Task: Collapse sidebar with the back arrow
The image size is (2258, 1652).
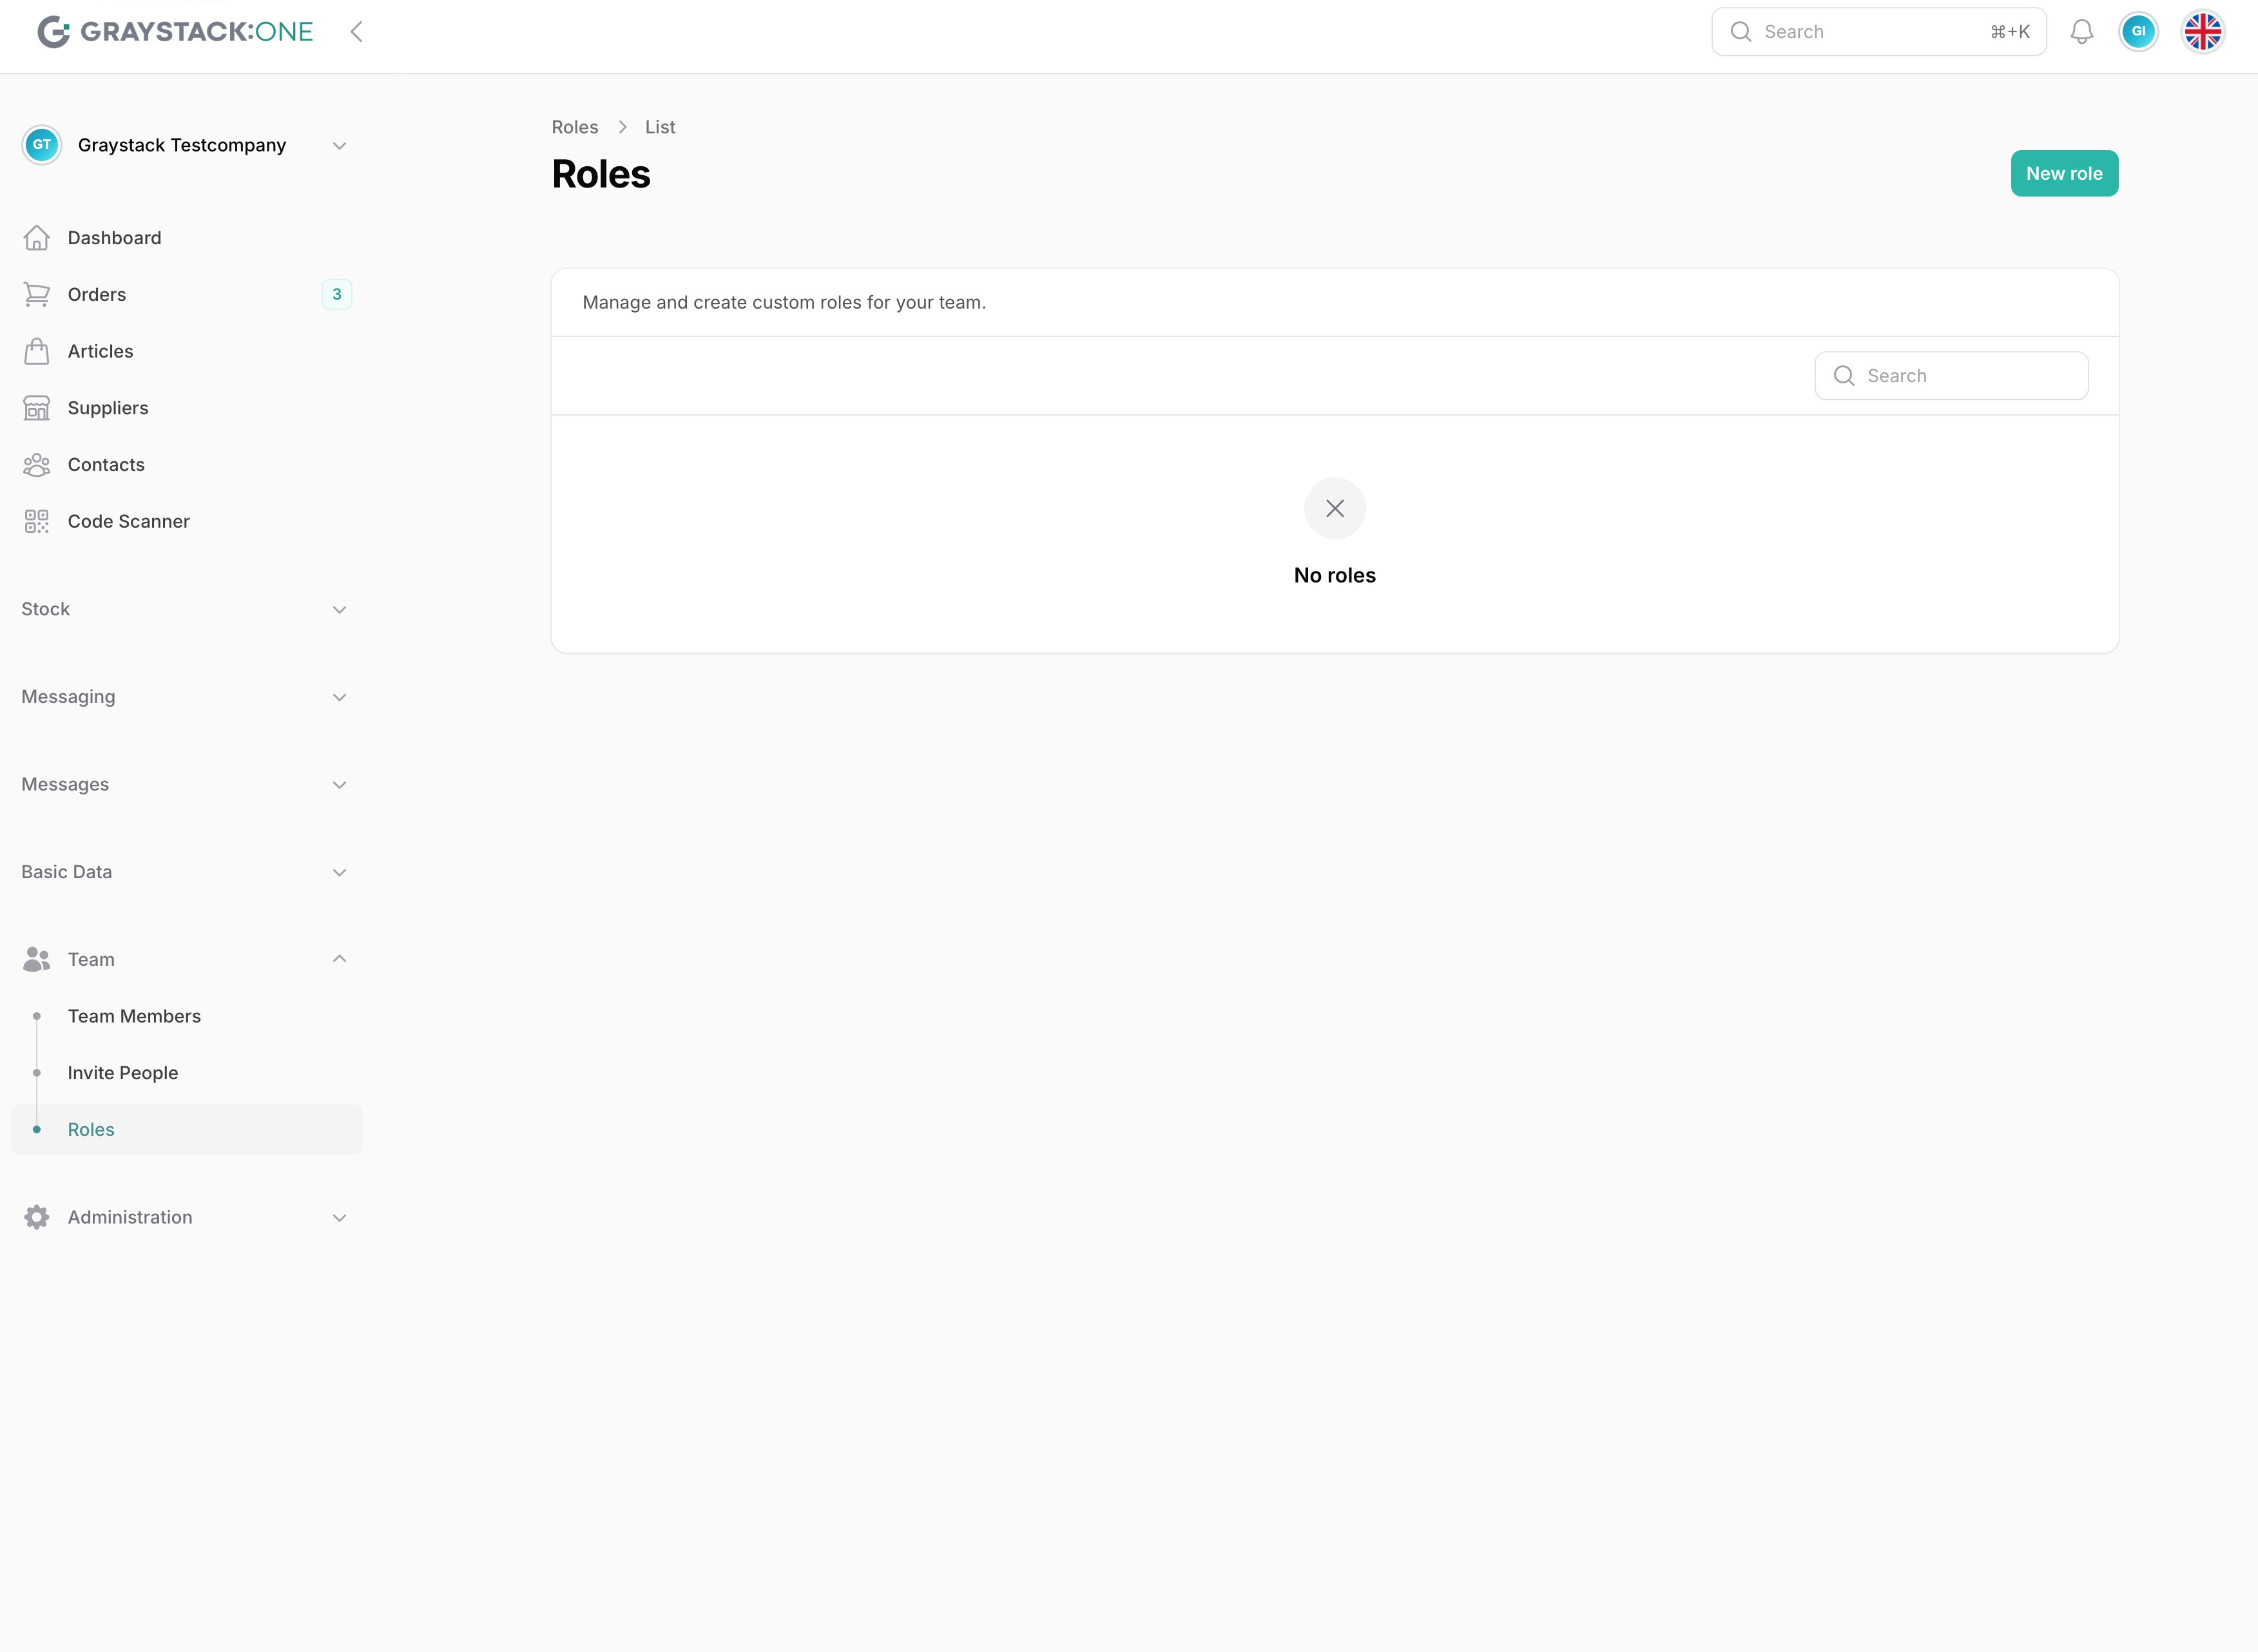Action: tap(357, 32)
